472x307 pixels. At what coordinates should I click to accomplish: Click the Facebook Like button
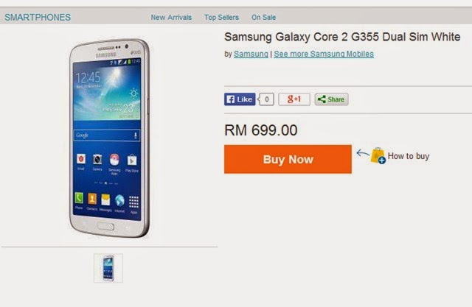coord(240,99)
